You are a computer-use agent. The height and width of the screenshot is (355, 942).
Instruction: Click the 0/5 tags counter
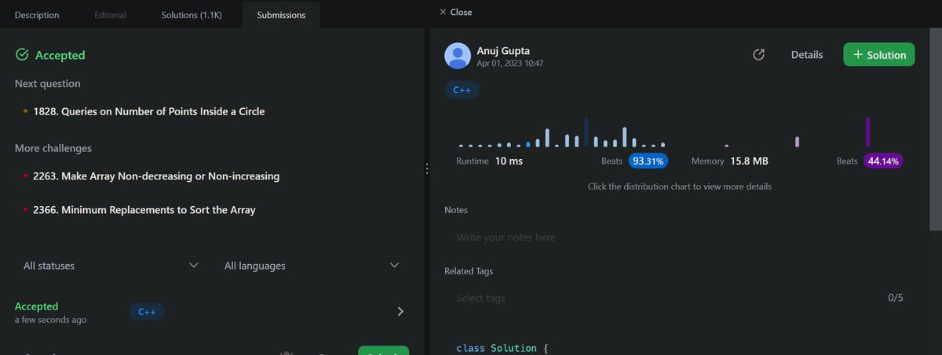pos(896,299)
